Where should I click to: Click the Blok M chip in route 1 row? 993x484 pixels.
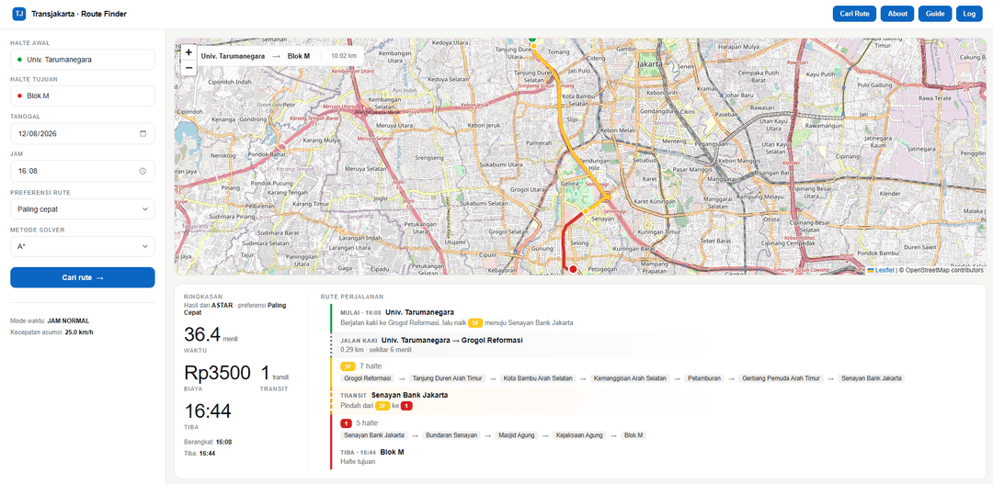633,435
